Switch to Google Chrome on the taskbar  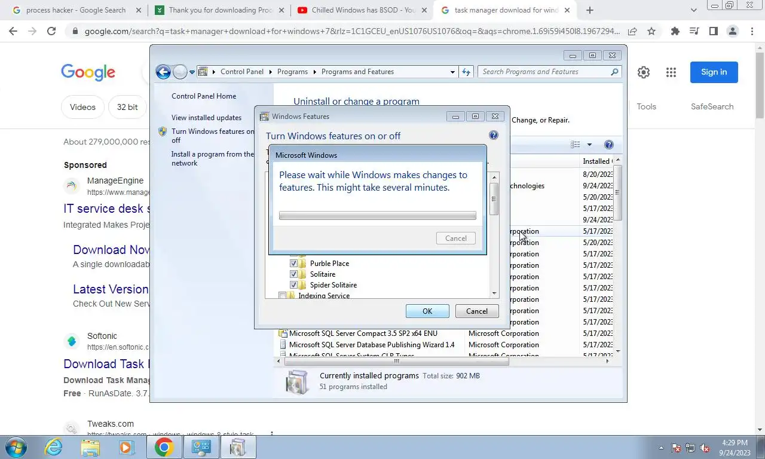coord(164,447)
